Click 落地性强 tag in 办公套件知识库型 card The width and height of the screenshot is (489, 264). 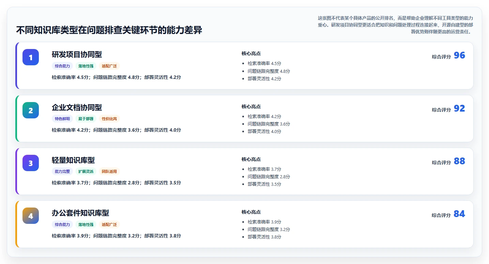(x=86, y=225)
